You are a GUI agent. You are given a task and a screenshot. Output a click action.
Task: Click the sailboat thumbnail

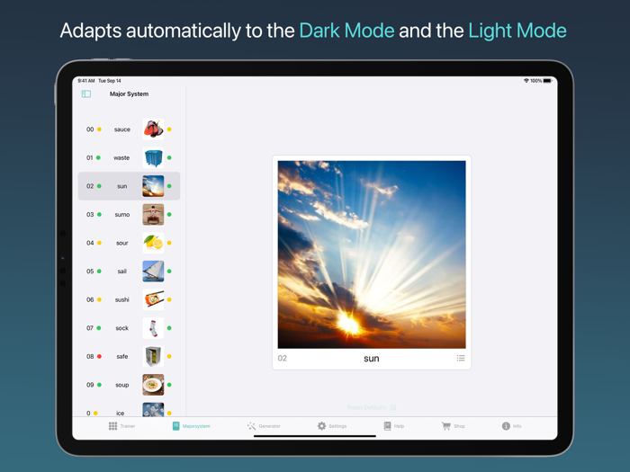(153, 272)
